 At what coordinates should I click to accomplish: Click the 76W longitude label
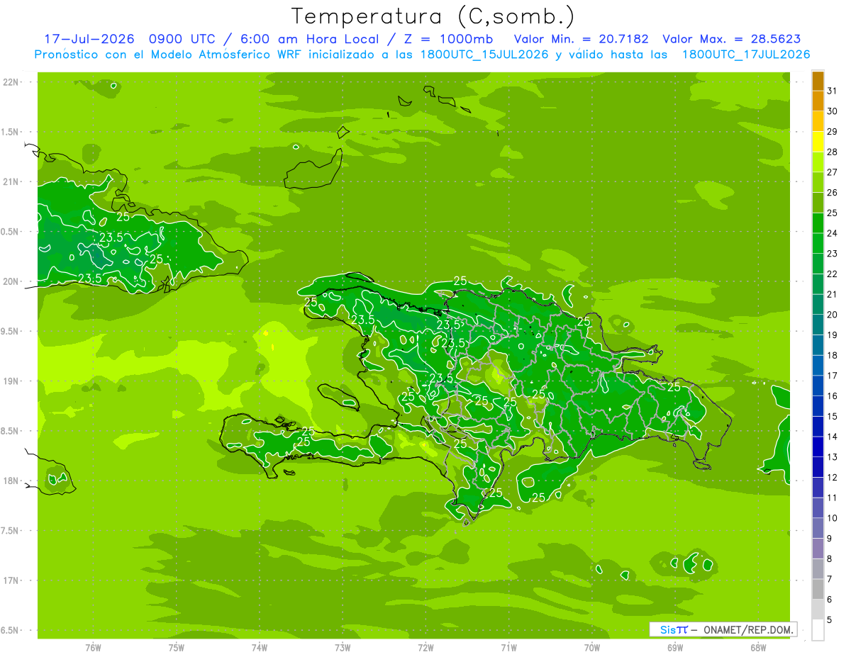tap(93, 648)
